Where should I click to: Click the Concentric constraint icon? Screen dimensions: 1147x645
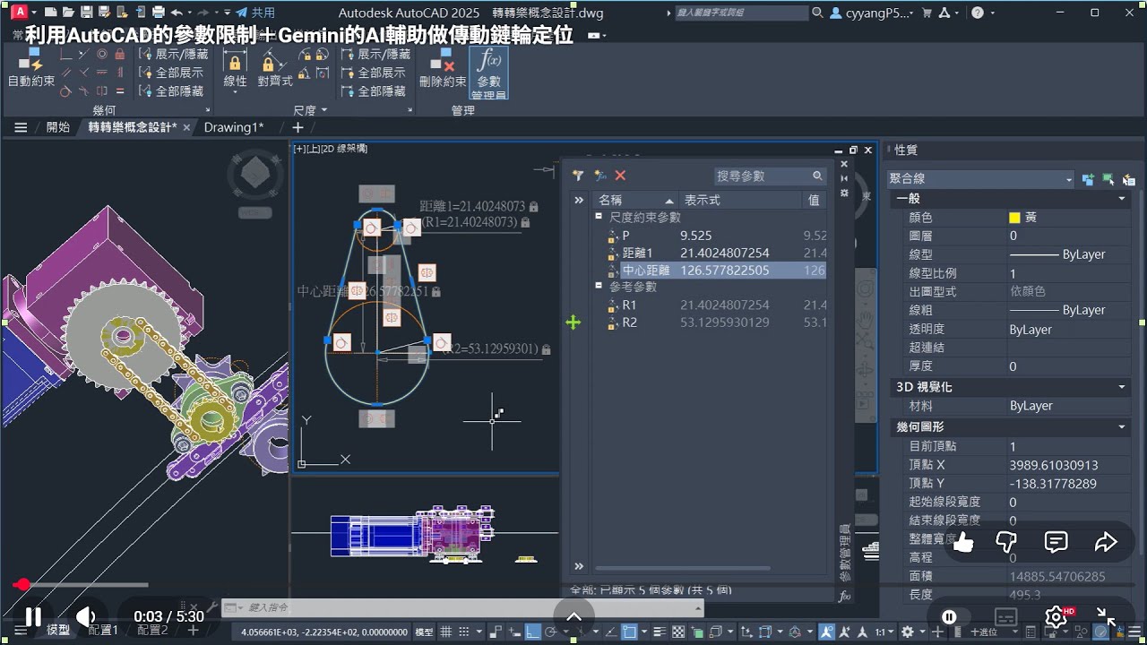tap(102, 55)
